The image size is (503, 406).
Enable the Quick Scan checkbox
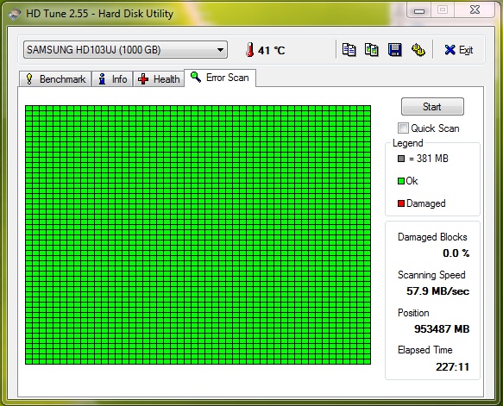[403, 128]
